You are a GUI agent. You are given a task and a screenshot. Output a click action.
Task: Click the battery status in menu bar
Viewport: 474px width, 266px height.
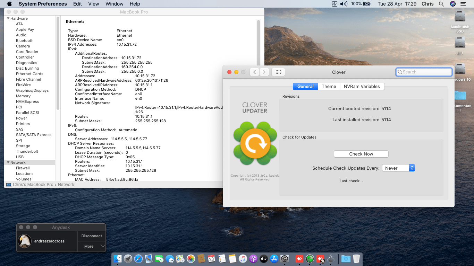pos(361,4)
